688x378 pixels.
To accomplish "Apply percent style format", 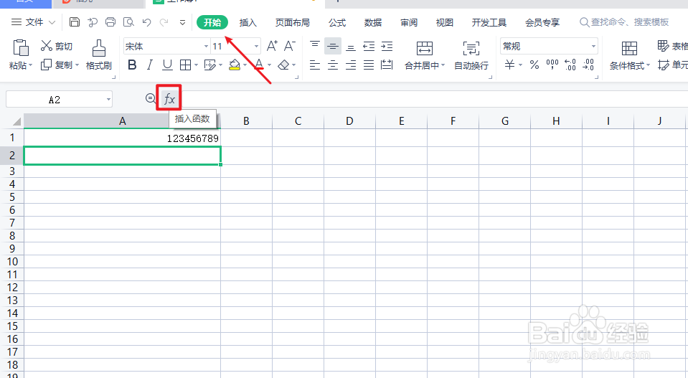I will point(534,65).
